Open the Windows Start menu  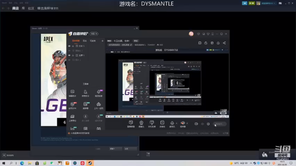coord(4,163)
